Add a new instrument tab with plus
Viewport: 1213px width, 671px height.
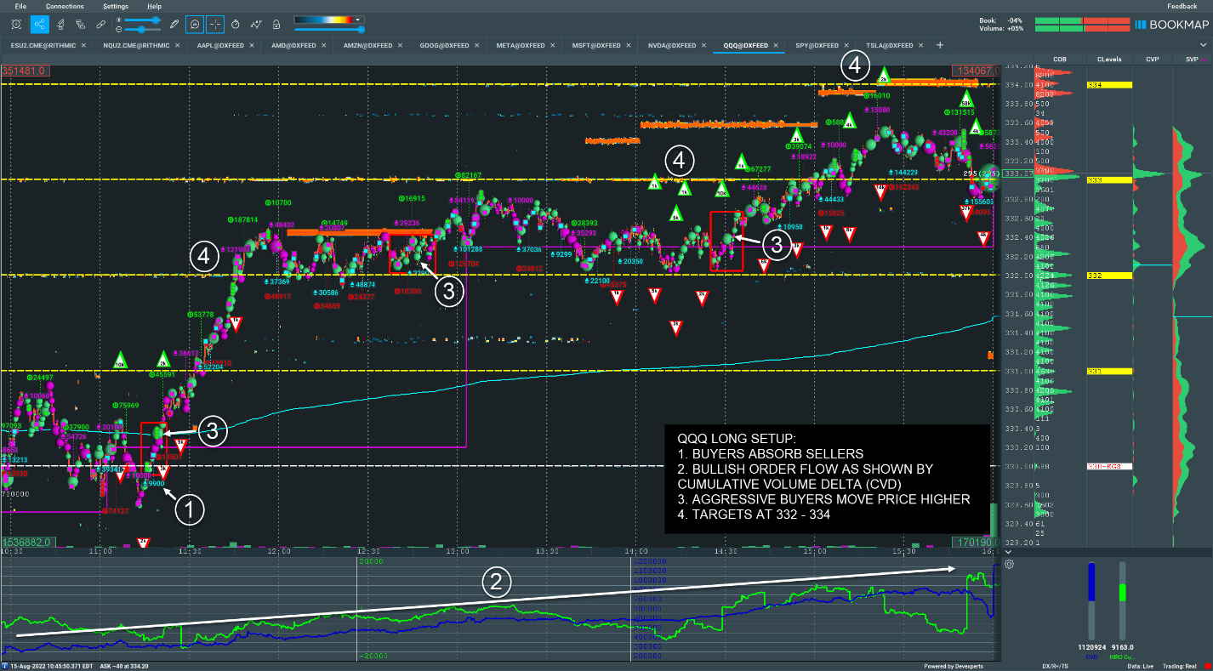click(940, 45)
